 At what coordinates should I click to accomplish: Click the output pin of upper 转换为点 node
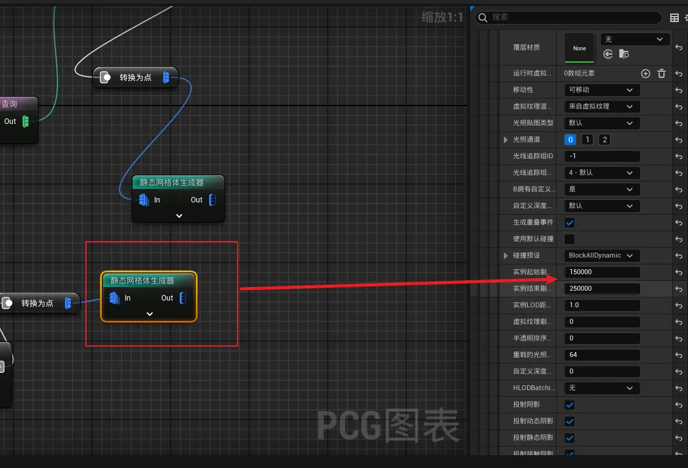coord(166,77)
